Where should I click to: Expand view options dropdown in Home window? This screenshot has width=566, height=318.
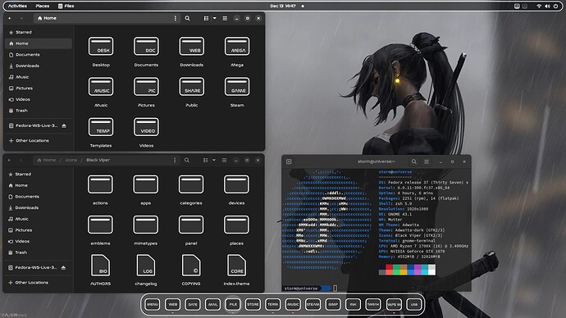pyautogui.click(x=214, y=18)
